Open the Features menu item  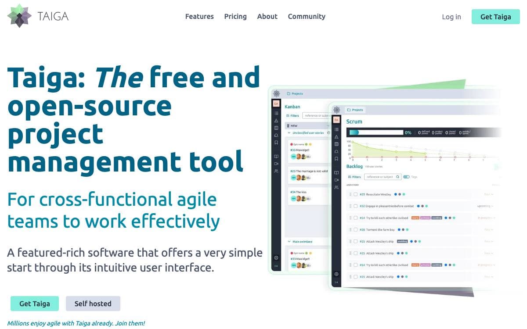click(x=199, y=17)
